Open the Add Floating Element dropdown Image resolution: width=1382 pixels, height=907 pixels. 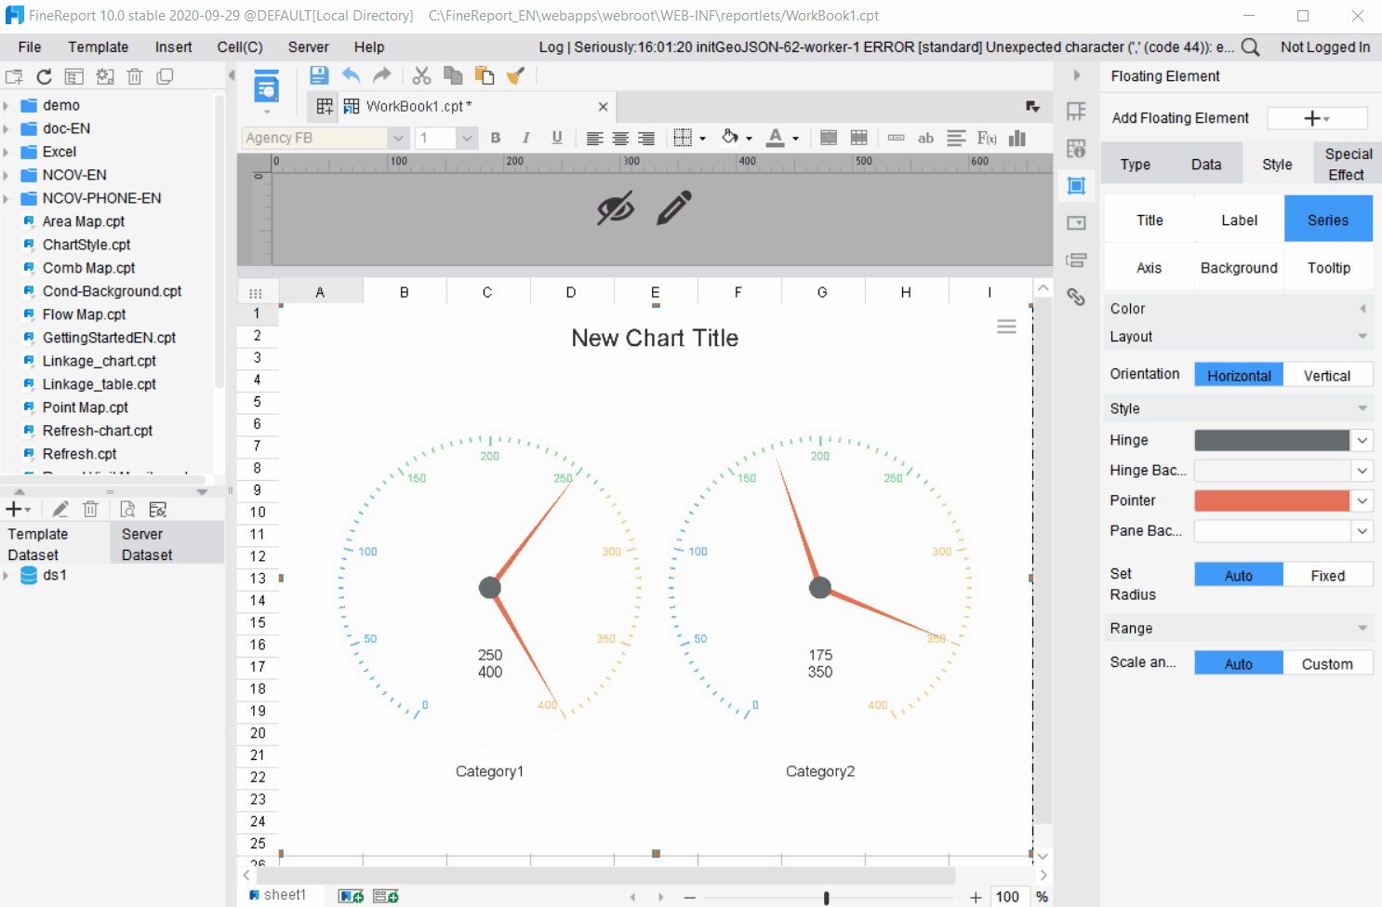click(x=1316, y=118)
